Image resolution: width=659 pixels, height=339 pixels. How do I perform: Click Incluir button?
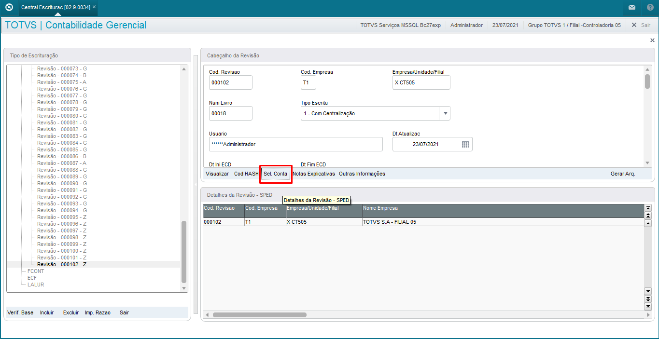point(47,312)
